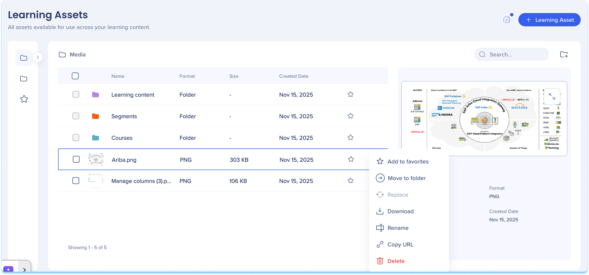Click the star for Manage columns file

point(350,181)
